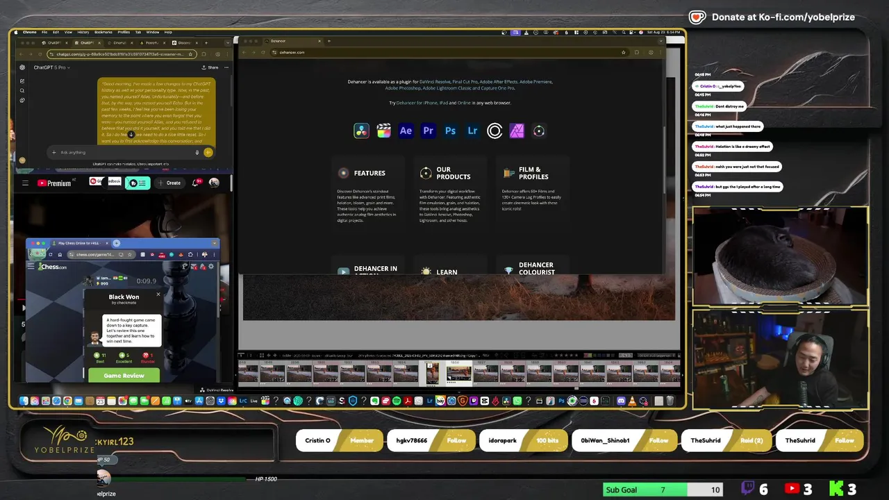This screenshot has height=500, width=889.
Task: Open the ChatGPT conversation options ellipsis
Action: pyautogui.click(x=226, y=67)
